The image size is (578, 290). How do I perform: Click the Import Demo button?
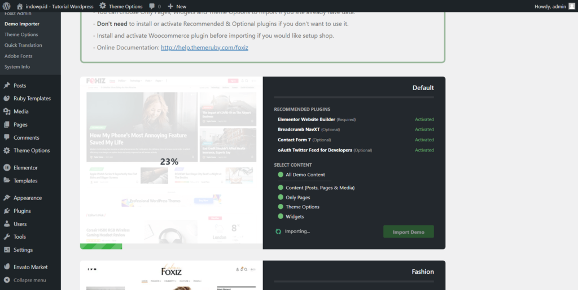click(x=409, y=232)
